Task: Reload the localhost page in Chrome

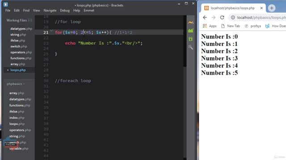Action: point(222,17)
